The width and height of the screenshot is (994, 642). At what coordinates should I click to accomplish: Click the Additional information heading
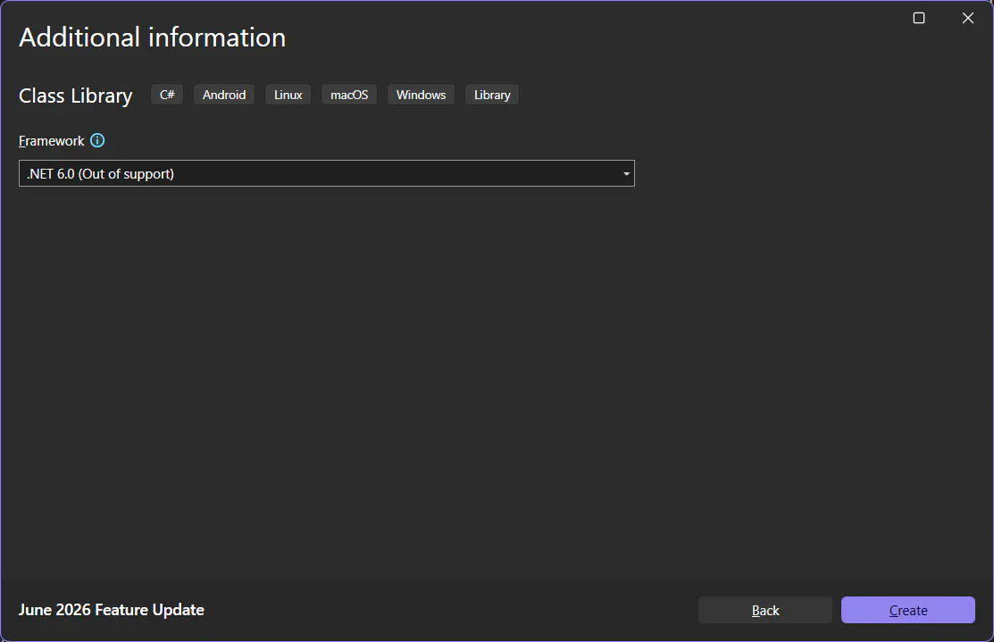point(152,38)
